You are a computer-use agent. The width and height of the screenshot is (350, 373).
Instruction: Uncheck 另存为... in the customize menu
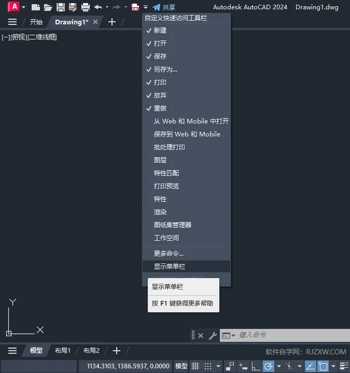[x=187, y=70]
